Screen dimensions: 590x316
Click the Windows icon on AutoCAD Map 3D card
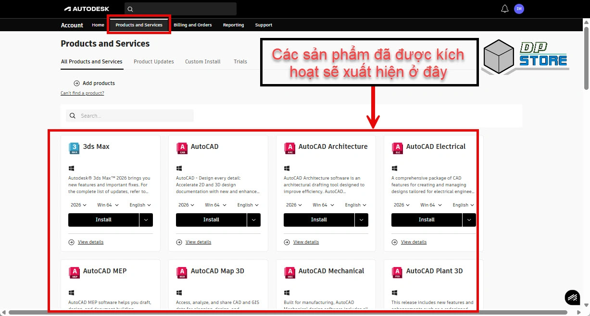click(x=179, y=292)
